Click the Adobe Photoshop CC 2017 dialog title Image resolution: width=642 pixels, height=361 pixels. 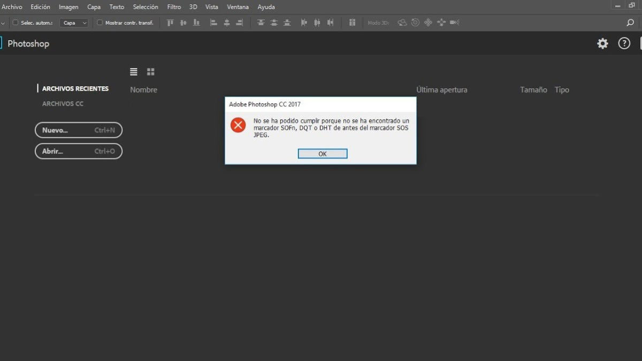265,104
